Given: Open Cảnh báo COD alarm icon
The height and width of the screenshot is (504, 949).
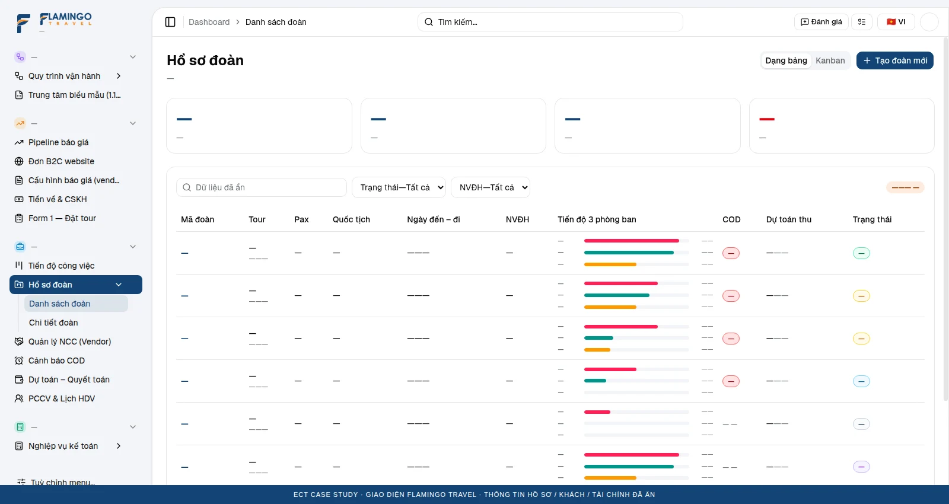Looking at the screenshot, I should (19, 361).
